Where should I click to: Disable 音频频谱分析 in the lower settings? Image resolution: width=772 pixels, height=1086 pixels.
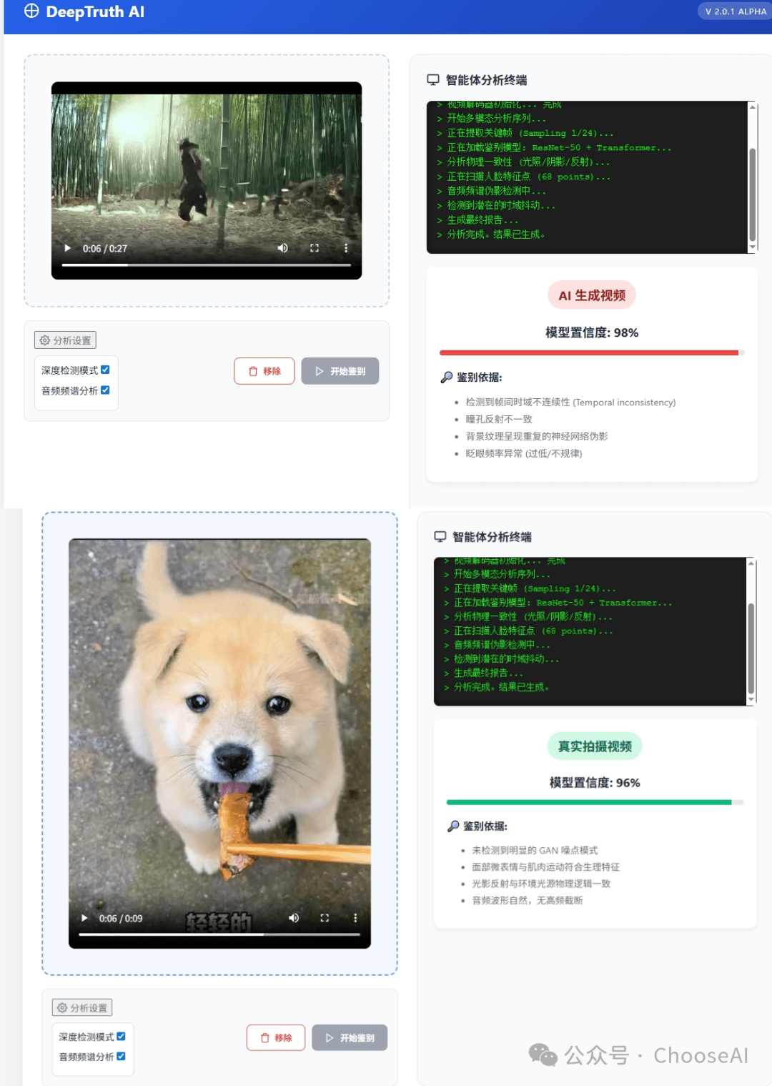pyautogui.click(x=121, y=1056)
